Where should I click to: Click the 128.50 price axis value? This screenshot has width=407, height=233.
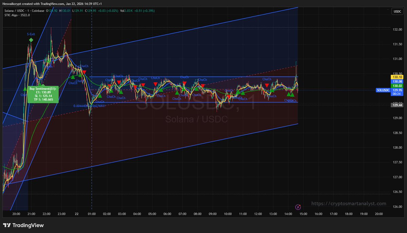pyautogui.click(x=397, y=133)
